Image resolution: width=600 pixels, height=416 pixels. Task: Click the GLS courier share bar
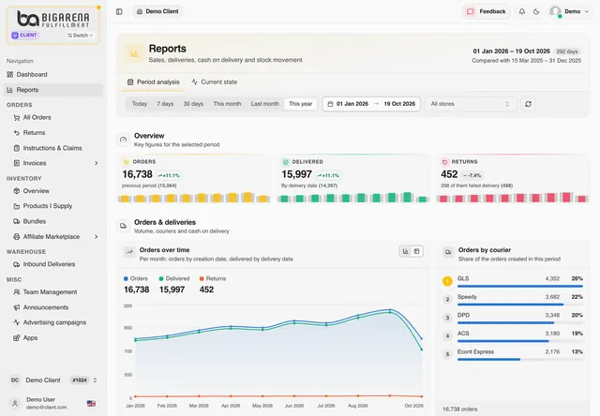click(520, 286)
